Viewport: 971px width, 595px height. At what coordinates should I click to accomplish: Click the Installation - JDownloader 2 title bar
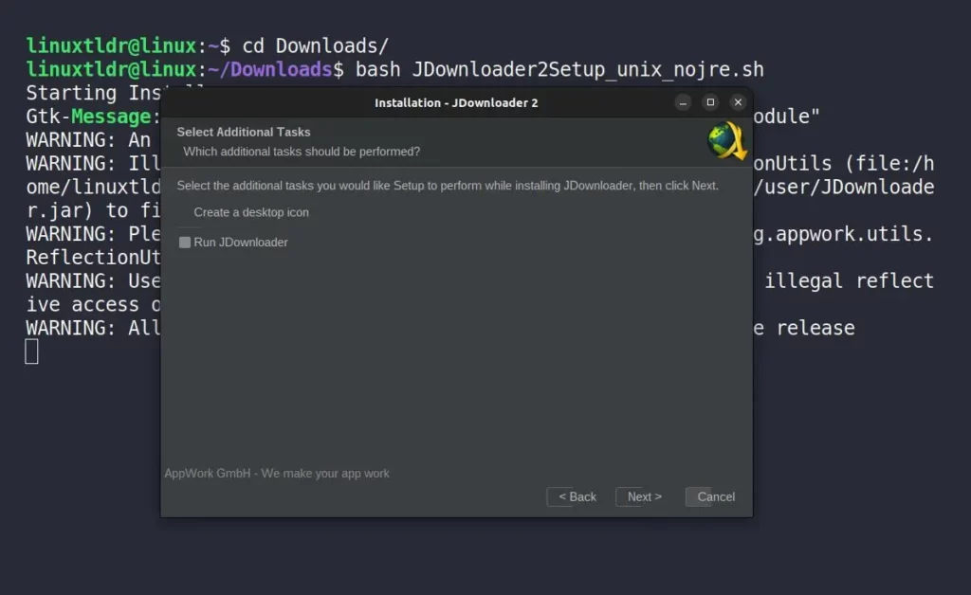click(x=456, y=102)
